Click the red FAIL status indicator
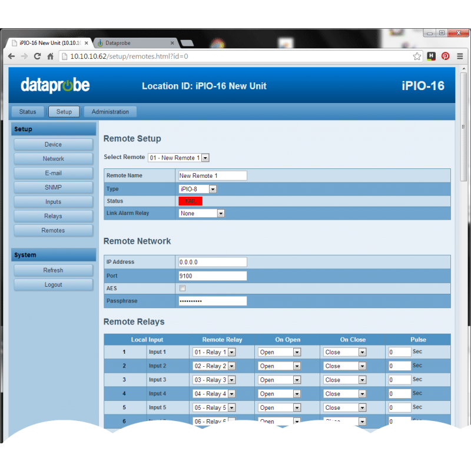Image resolution: width=471 pixels, height=471 pixels. coord(190,201)
